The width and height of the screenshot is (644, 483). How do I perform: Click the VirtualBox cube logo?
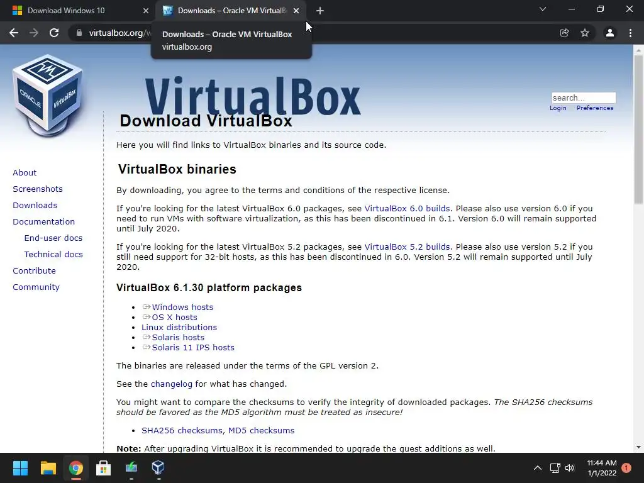click(48, 96)
